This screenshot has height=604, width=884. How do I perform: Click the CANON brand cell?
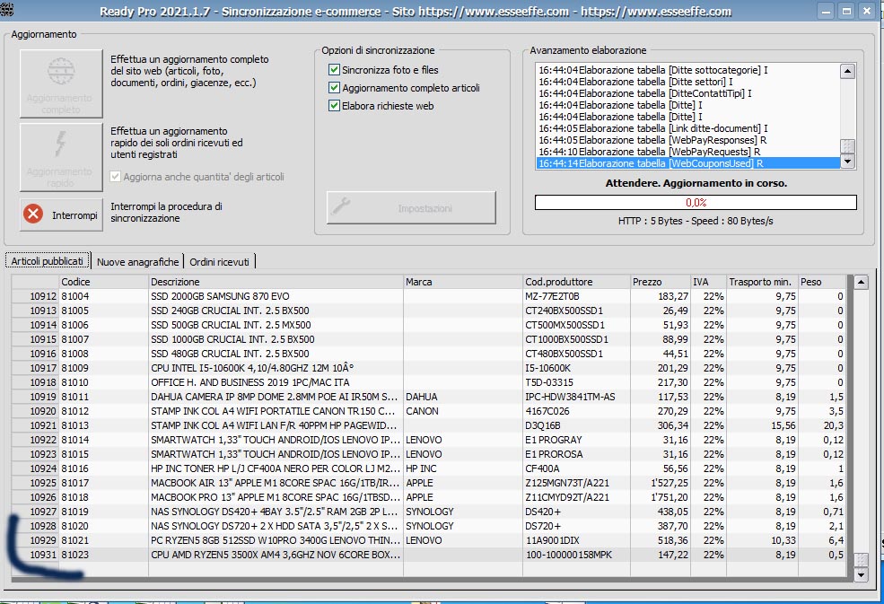[x=463, y=411]
